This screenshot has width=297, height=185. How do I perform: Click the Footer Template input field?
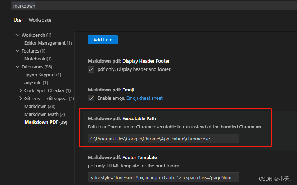pos(163,177)
